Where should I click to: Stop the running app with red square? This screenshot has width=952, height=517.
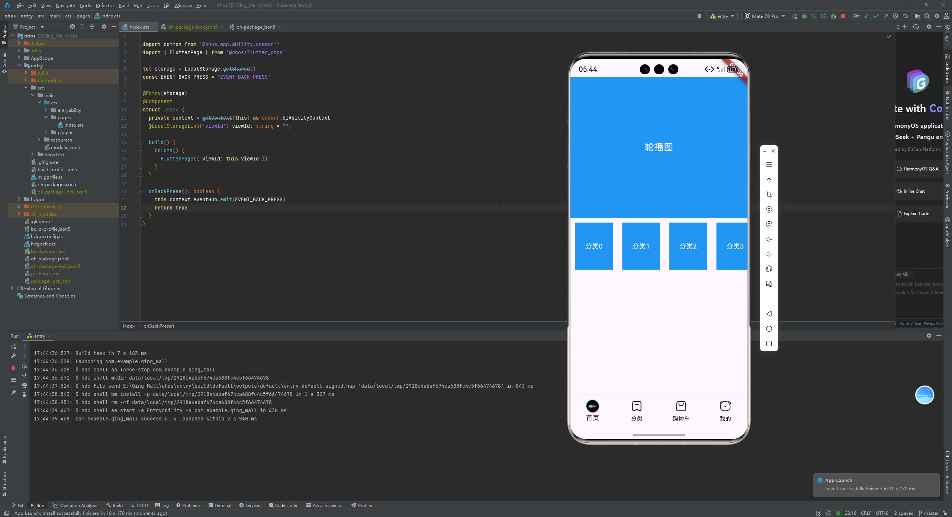(843, 16)
